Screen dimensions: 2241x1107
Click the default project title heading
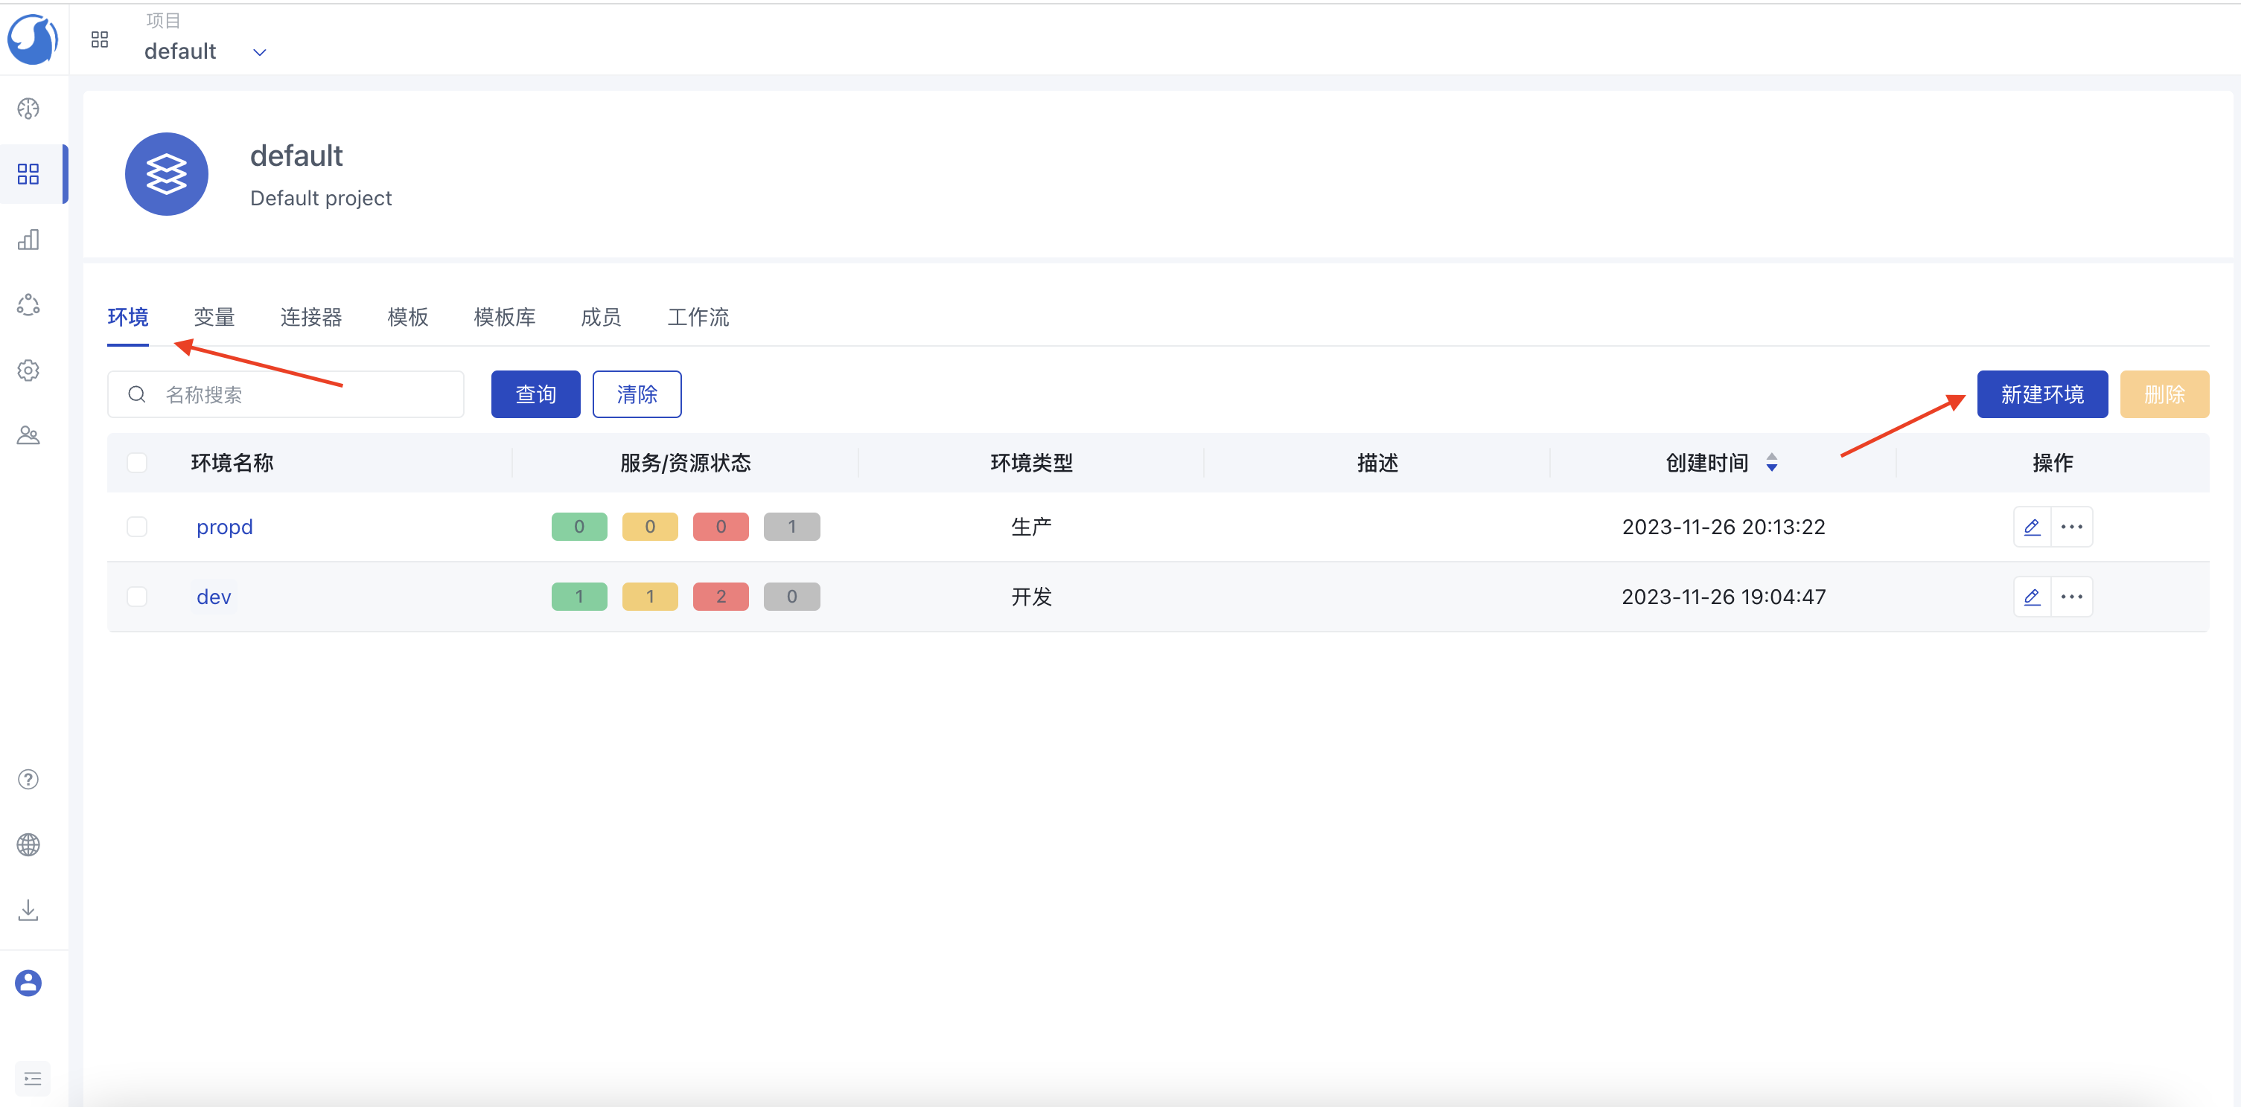296,155
